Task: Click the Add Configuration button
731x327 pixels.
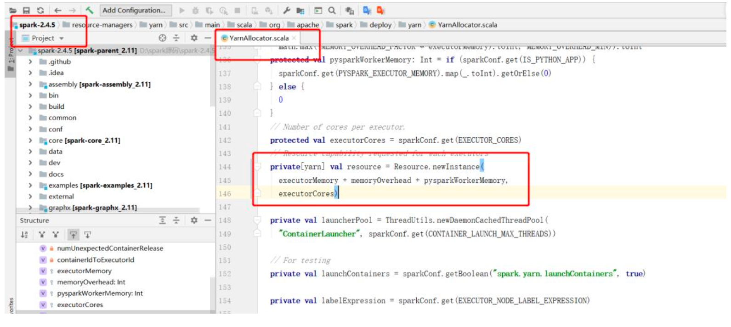Action: (134, 10)
